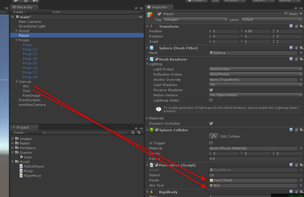Click Anchor Override object picker circle
The height and width of the screenshot is (197, 304).
tap(301, 79)
